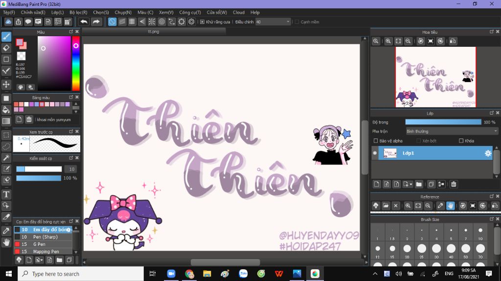Open File Explorer from taskbar
Image resolution: width=501 pixels, height=281 pixels.
click(x=207, y=274)
